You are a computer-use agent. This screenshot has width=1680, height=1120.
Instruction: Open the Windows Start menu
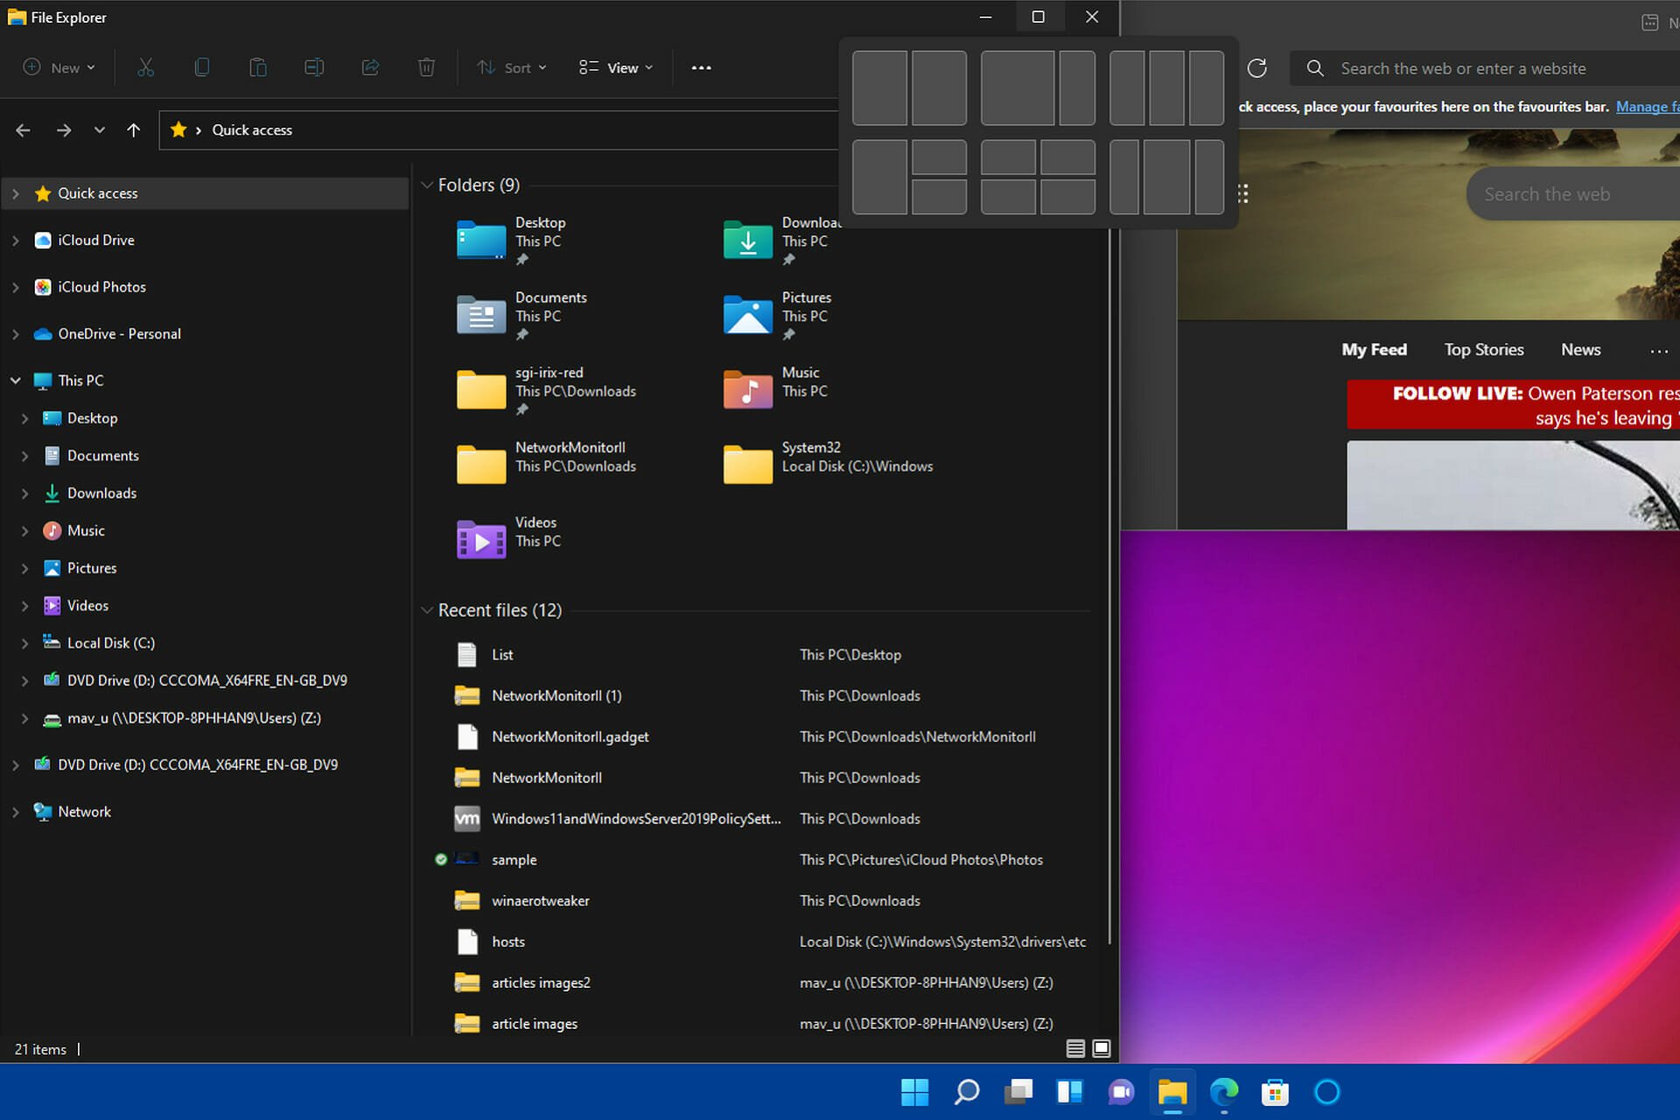914,1092
